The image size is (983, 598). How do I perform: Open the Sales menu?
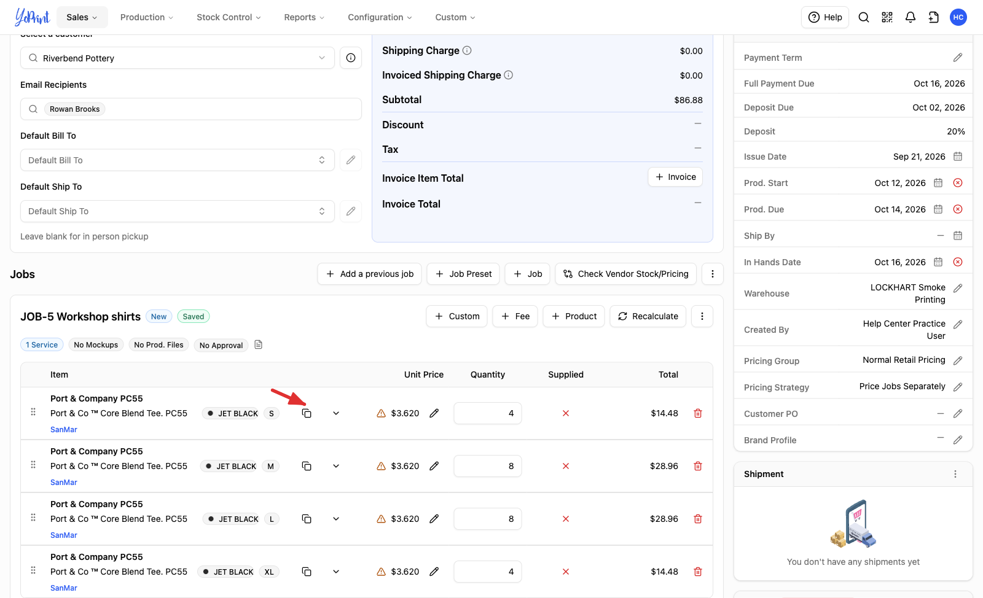tap(82, 17)
